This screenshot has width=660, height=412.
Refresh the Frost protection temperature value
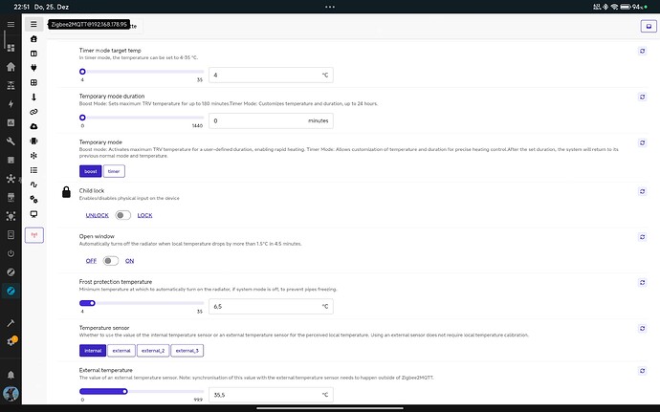(x=643, y=282)
